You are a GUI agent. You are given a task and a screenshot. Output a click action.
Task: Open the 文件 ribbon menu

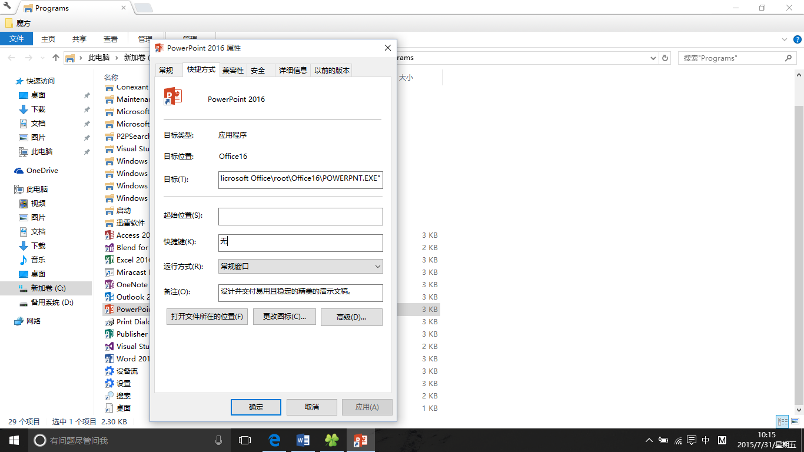[x=16, y=39]
